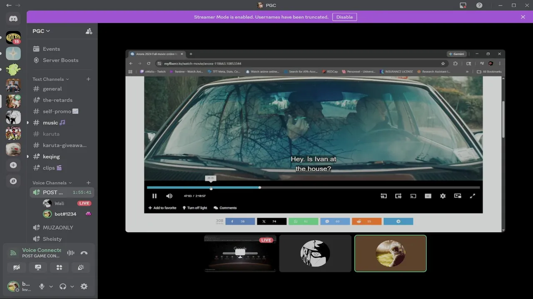Viewport: 533px width, 299px height.
Task: Share on Facebook button with 38
Action: (x=240, y=221)
